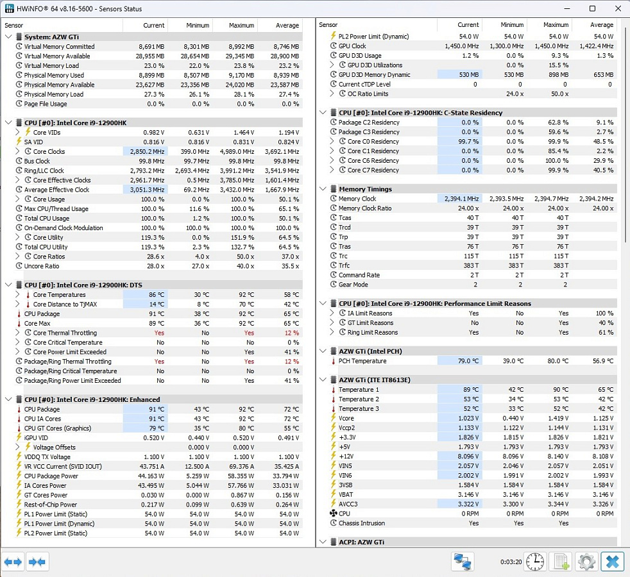Select the Gear Mode row
Screen dimensions: 630x577
coord(473,285)
